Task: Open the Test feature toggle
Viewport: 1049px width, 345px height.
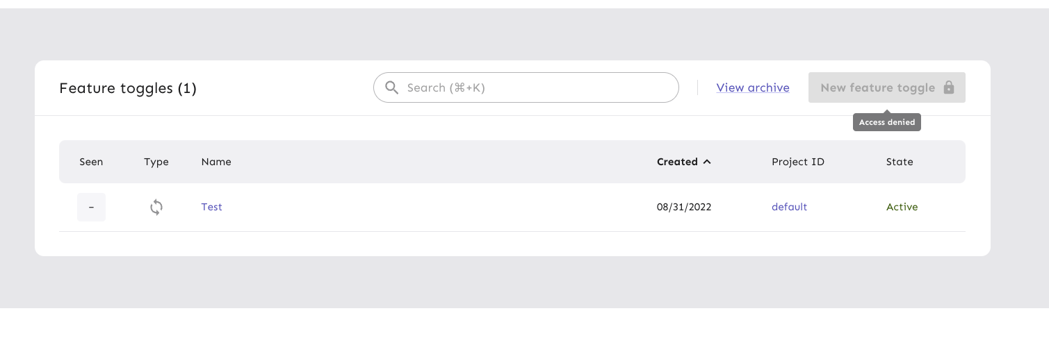Action: coord(211,207)
